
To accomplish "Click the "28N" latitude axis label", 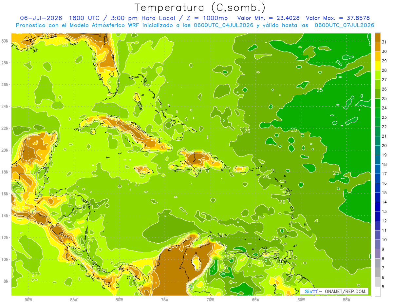I will pyautogui.click(x=5, y=63).
